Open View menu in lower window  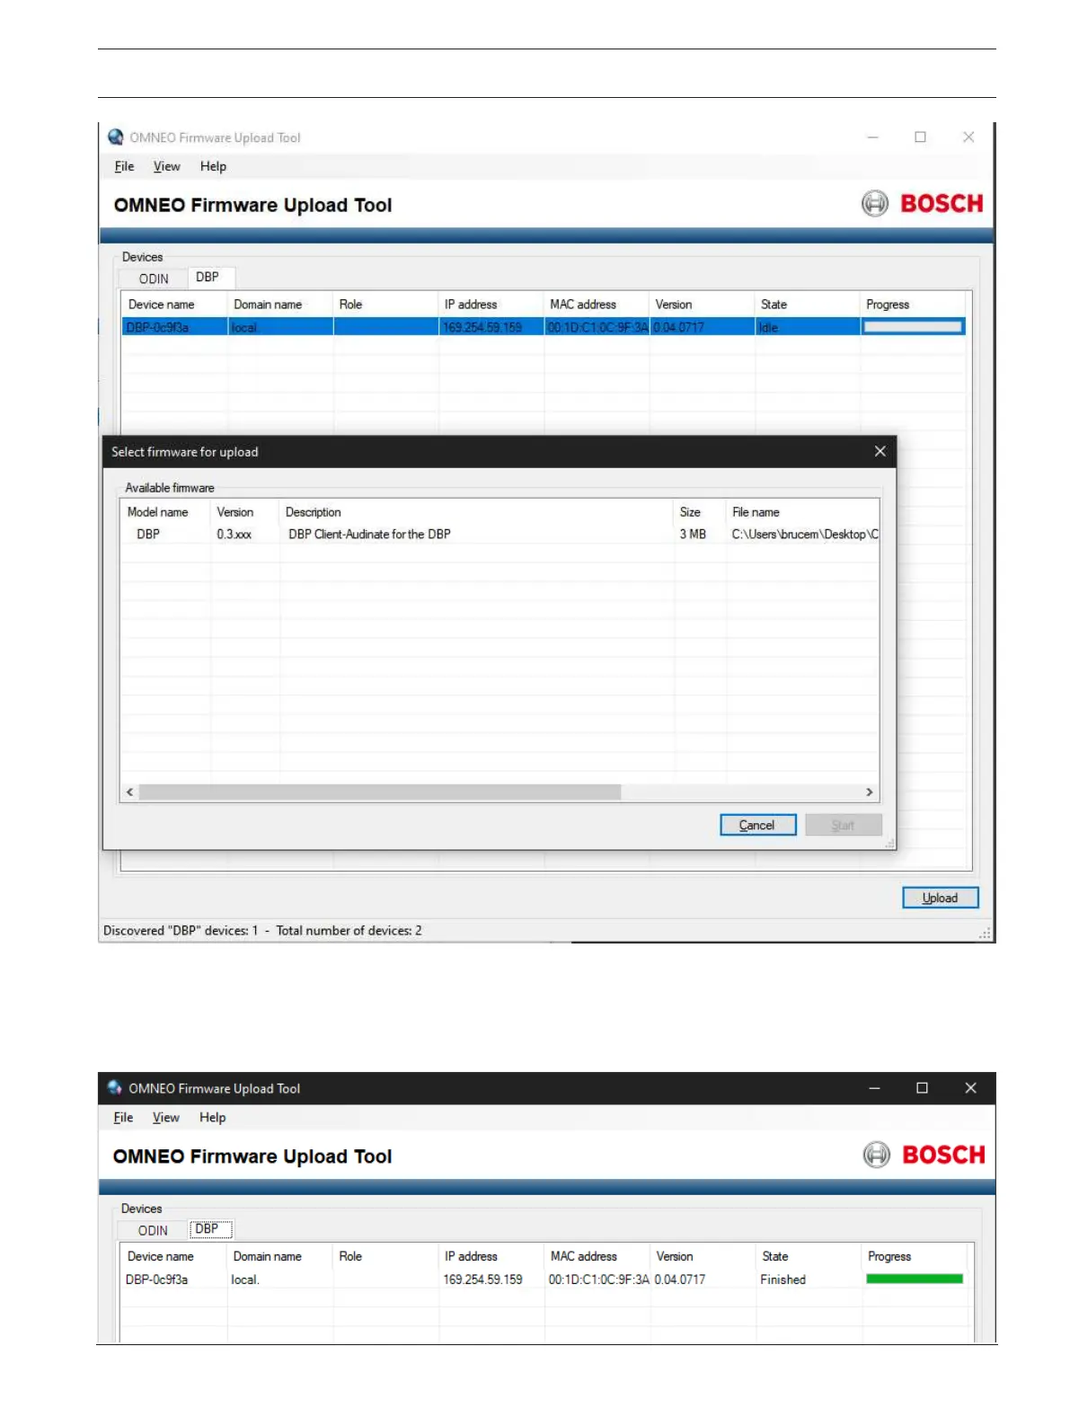click(165, 1117)
